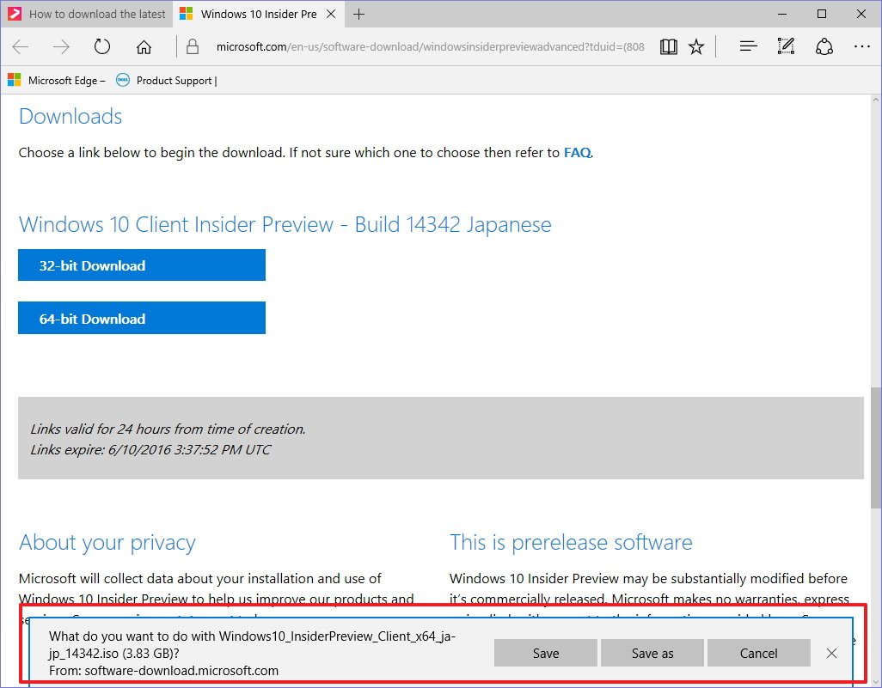882x688 pixels.
Task: Save the ISO file
Action: click(x=546, y=653)
